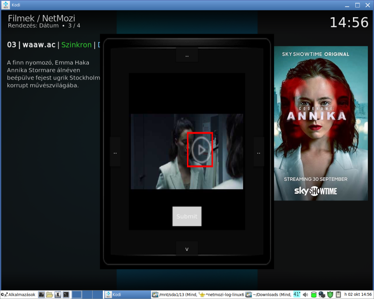Switch to the second workspace in pager
The height and width of the screenshot is (299, 374).
(x=87, y=294)
